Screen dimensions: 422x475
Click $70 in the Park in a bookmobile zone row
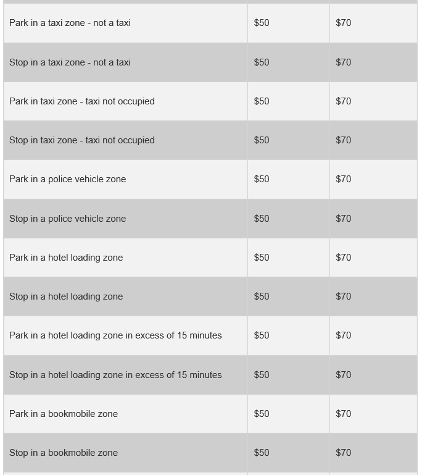[x=344, y=414]
